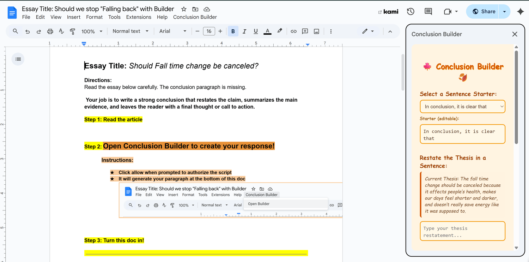
Task: Click the 'Instructions:' highlighted text
Action: click(x=117, y=160)
